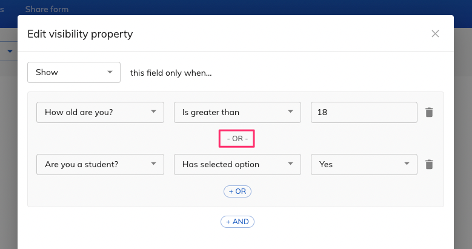The image size is (472, 249).
Task: Click the caret on 'Is greater than' selector
Action: pos(290,111)
